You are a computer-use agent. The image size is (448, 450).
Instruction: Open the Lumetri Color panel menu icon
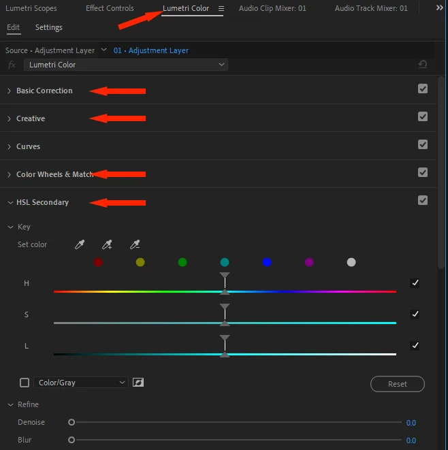[221, 9]
